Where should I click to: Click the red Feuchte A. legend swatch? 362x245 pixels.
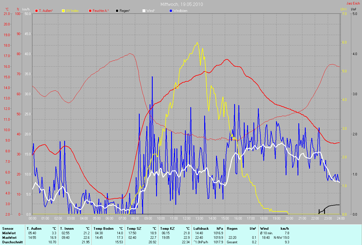point(90,11)
